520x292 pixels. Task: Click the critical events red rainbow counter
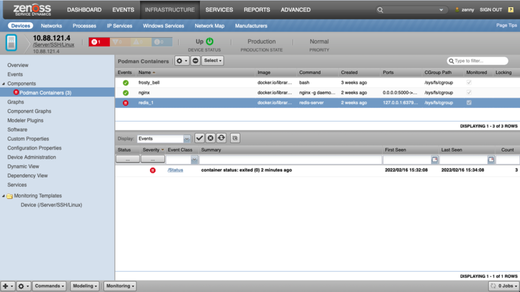point(99,42)
